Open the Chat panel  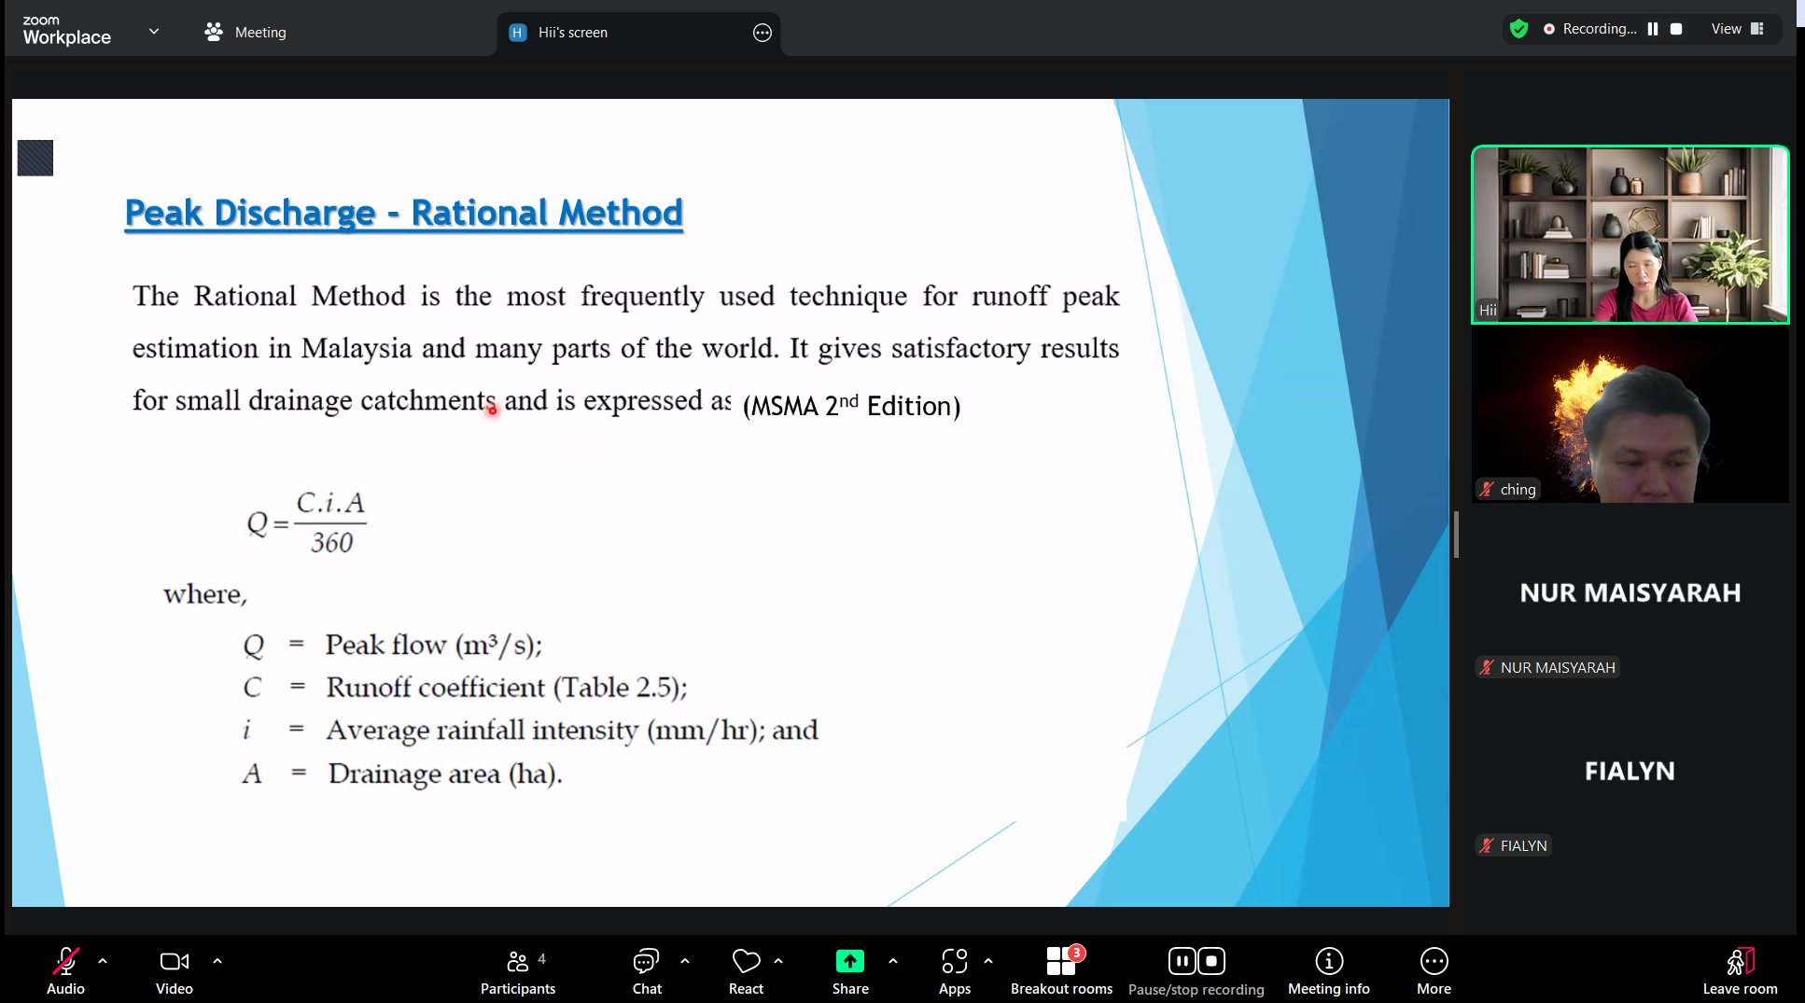pyautogui.click(x=646, y=970)
